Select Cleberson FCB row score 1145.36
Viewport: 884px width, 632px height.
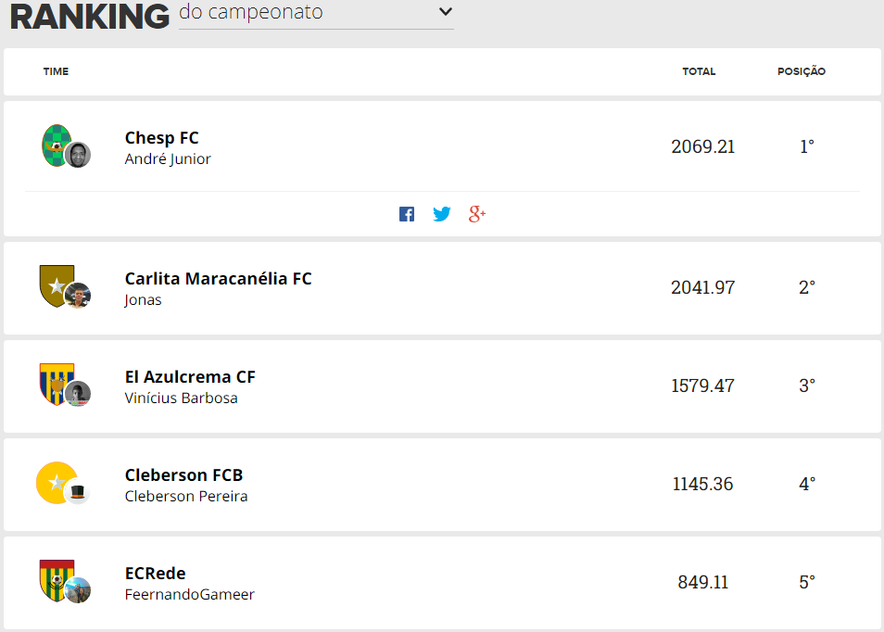point(702,484)
